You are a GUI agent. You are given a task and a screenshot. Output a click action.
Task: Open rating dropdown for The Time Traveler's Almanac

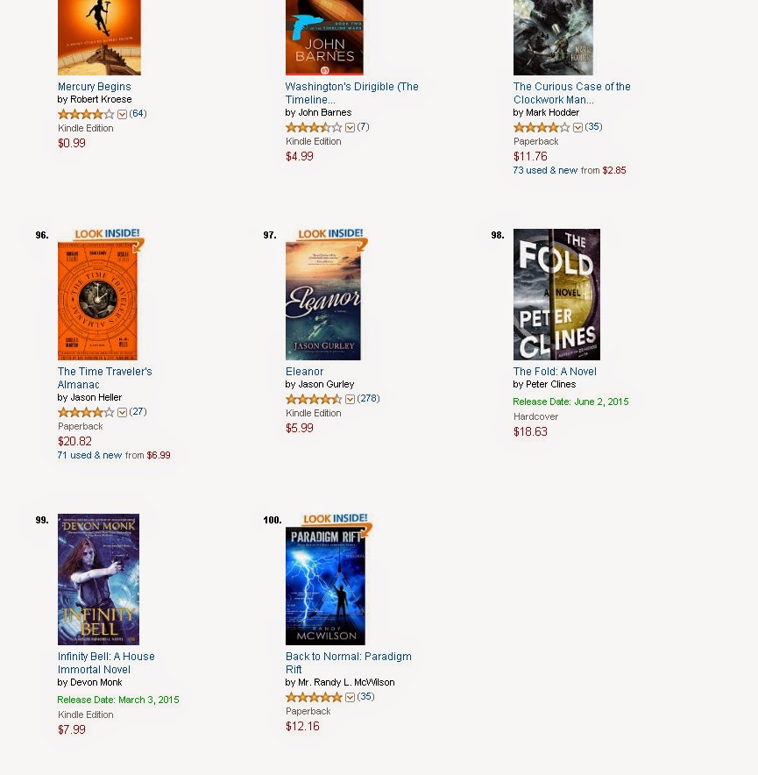pyautogui.click(x=122, y=412)
